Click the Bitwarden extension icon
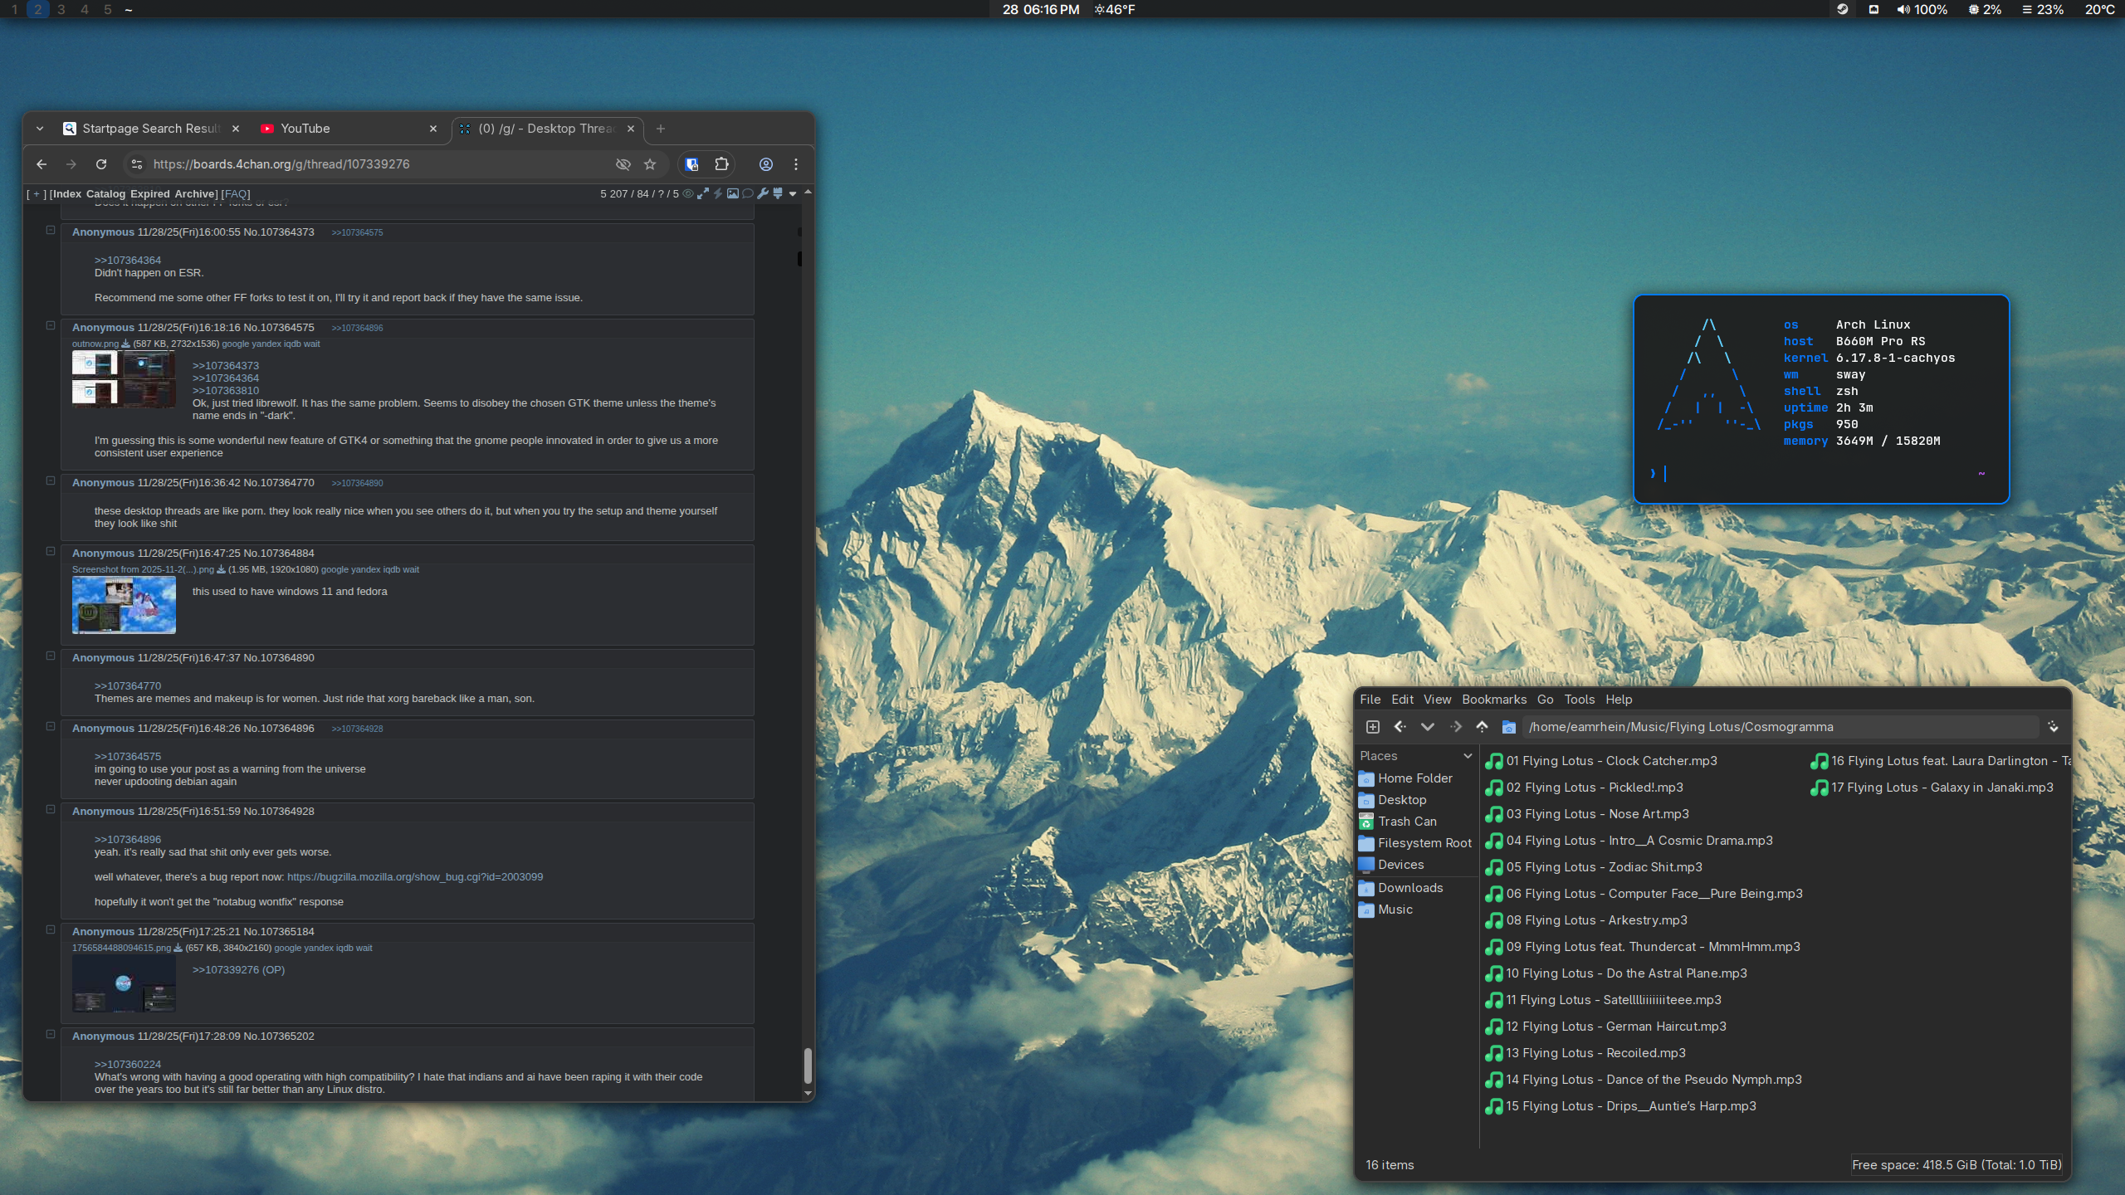Viewport: 2125px width, 1195px height. tap(691, 164)
